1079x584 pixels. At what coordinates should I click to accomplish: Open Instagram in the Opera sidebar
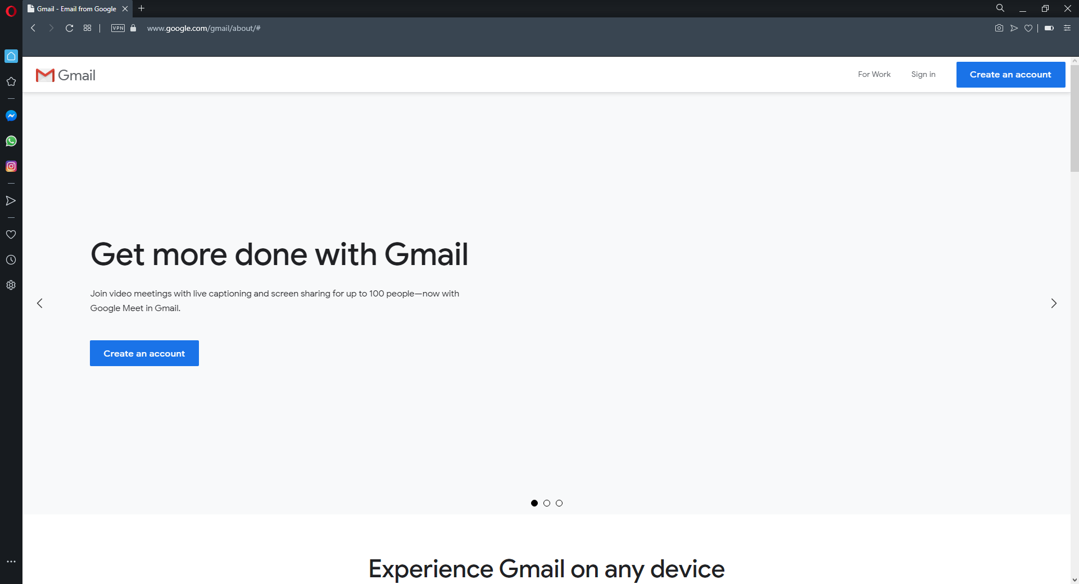pos(11,166)
